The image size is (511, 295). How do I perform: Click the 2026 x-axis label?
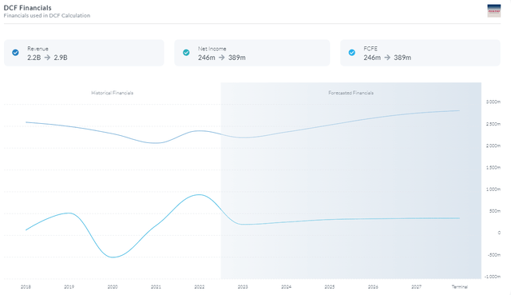[x=373, y=287]
